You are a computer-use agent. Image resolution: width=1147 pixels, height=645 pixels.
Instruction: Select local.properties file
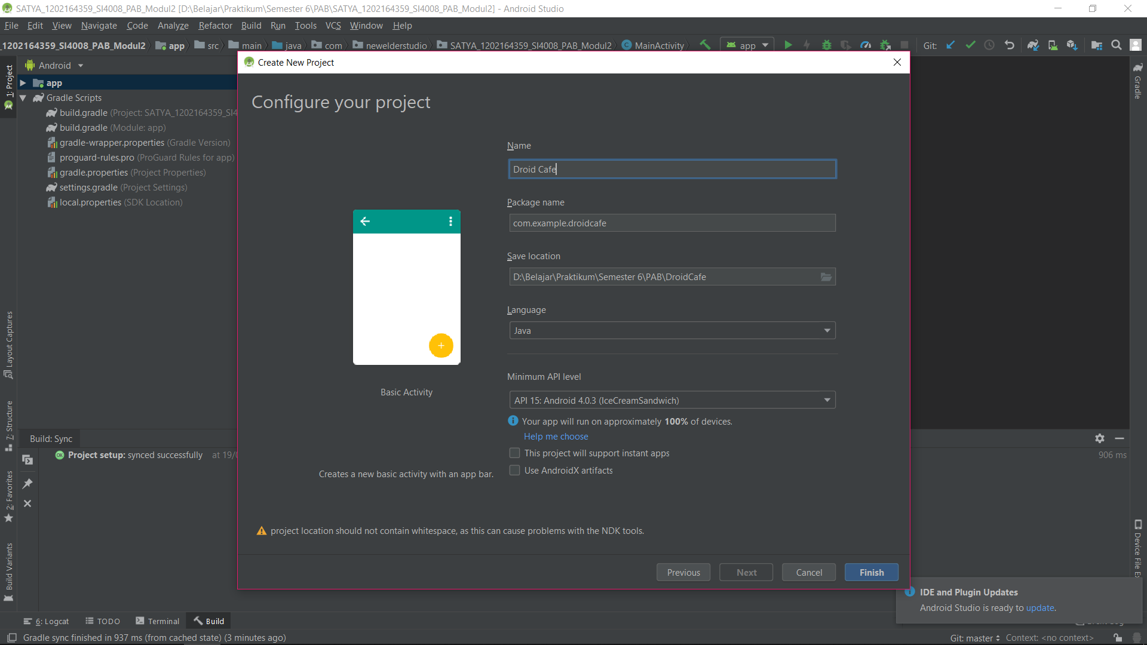115,202
